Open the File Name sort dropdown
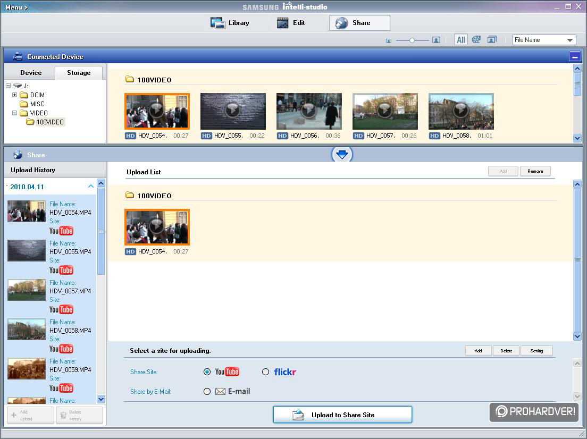Viewport: 587px width, 439px height. click(x=544, y=40)
